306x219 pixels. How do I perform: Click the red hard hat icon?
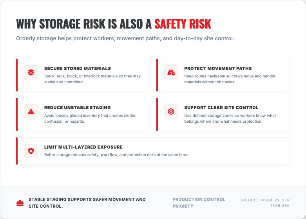click(x=20, y=203)
